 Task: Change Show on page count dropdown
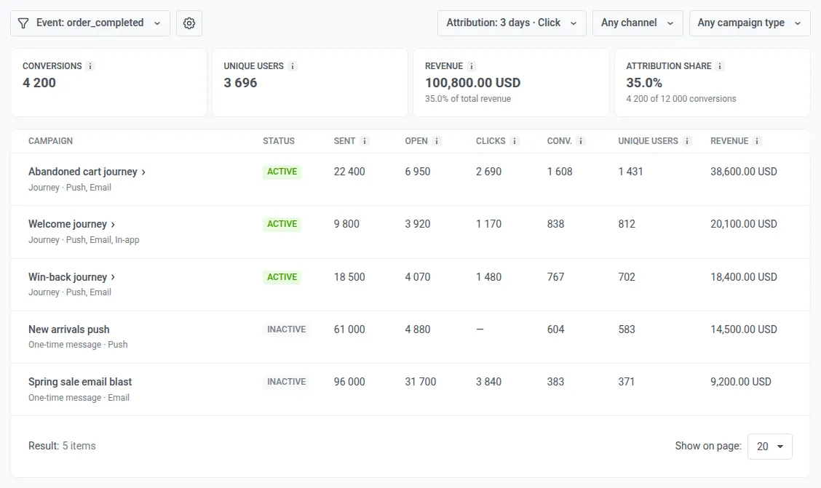[770, 446]
